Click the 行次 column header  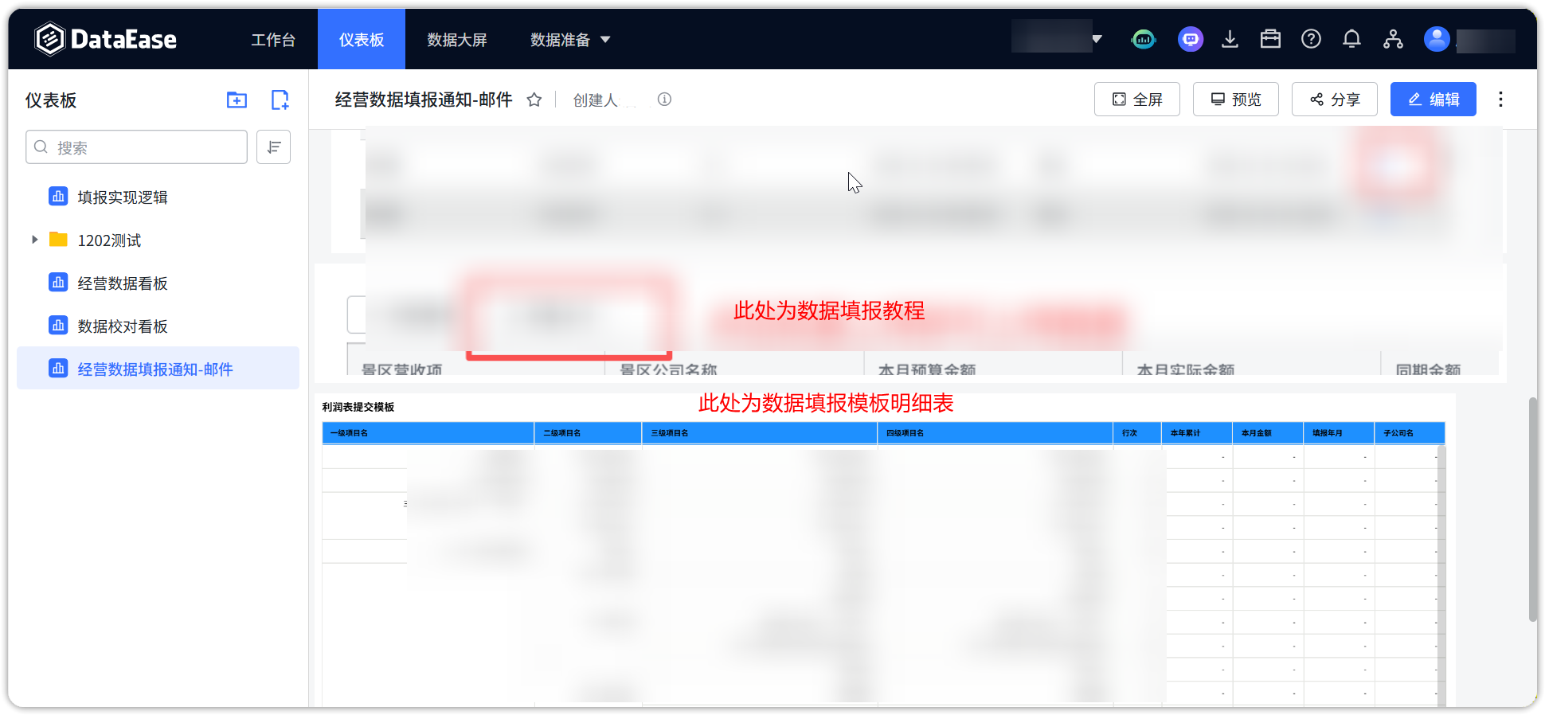click(1137, 433)
